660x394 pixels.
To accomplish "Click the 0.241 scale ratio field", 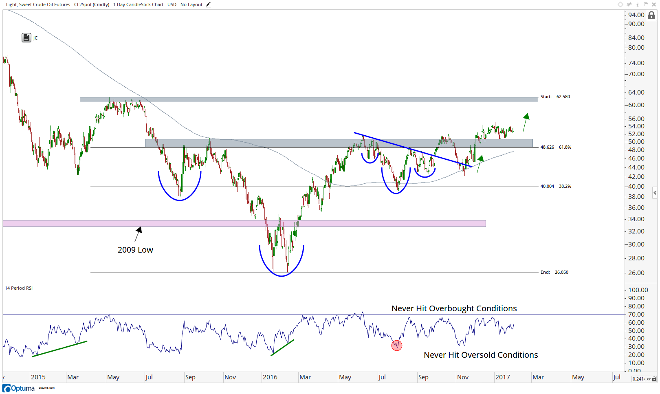I will (638, 379).
